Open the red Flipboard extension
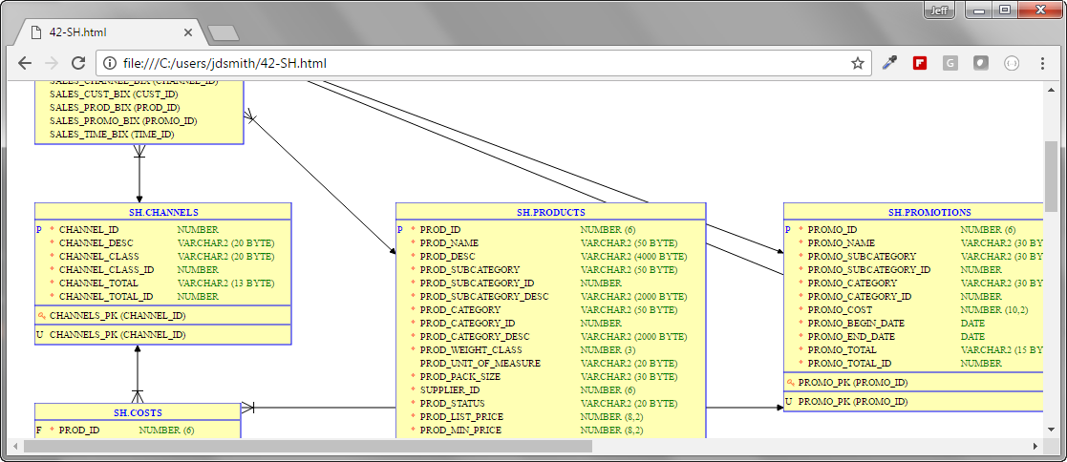The image size is (1067, 462). [920, 63]
